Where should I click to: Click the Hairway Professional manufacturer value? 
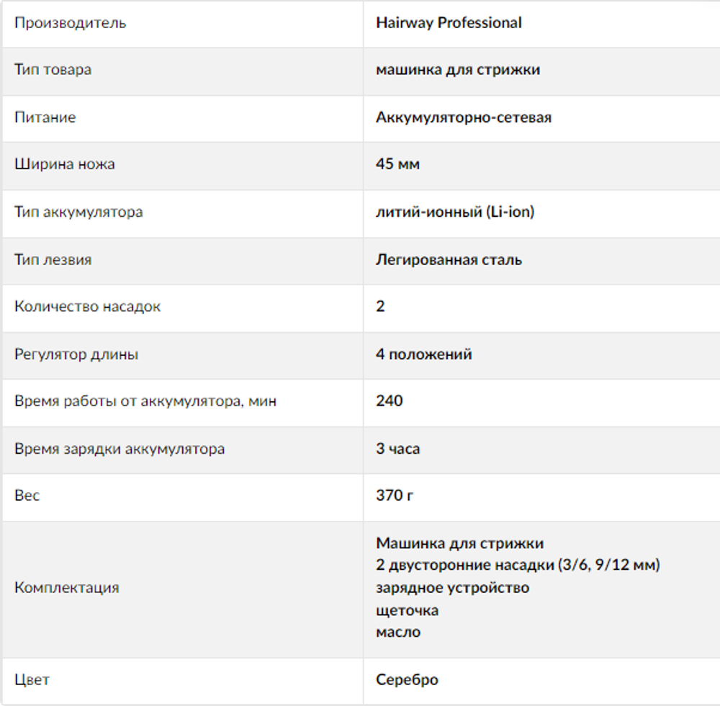(449, 23)
